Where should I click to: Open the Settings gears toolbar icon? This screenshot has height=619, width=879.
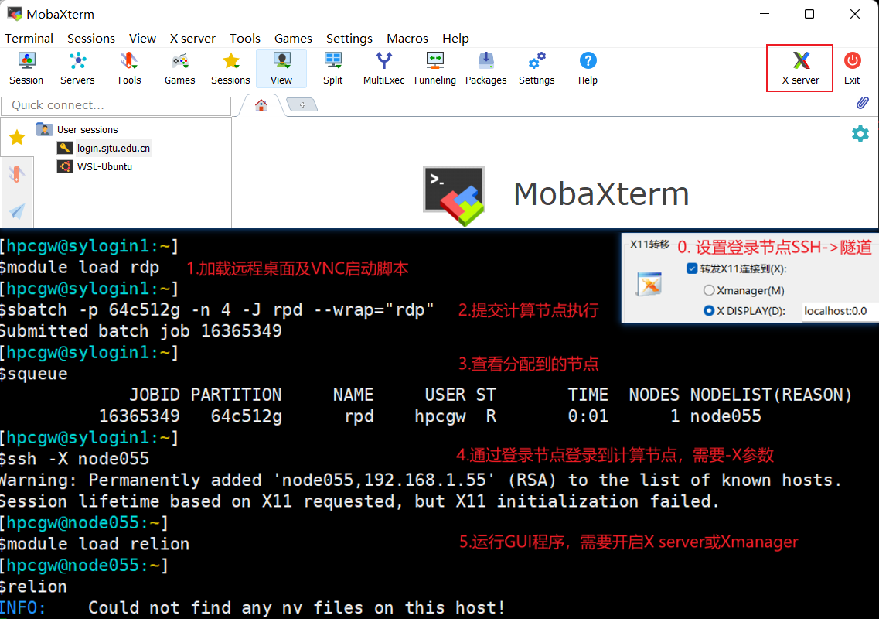[537, 68]
